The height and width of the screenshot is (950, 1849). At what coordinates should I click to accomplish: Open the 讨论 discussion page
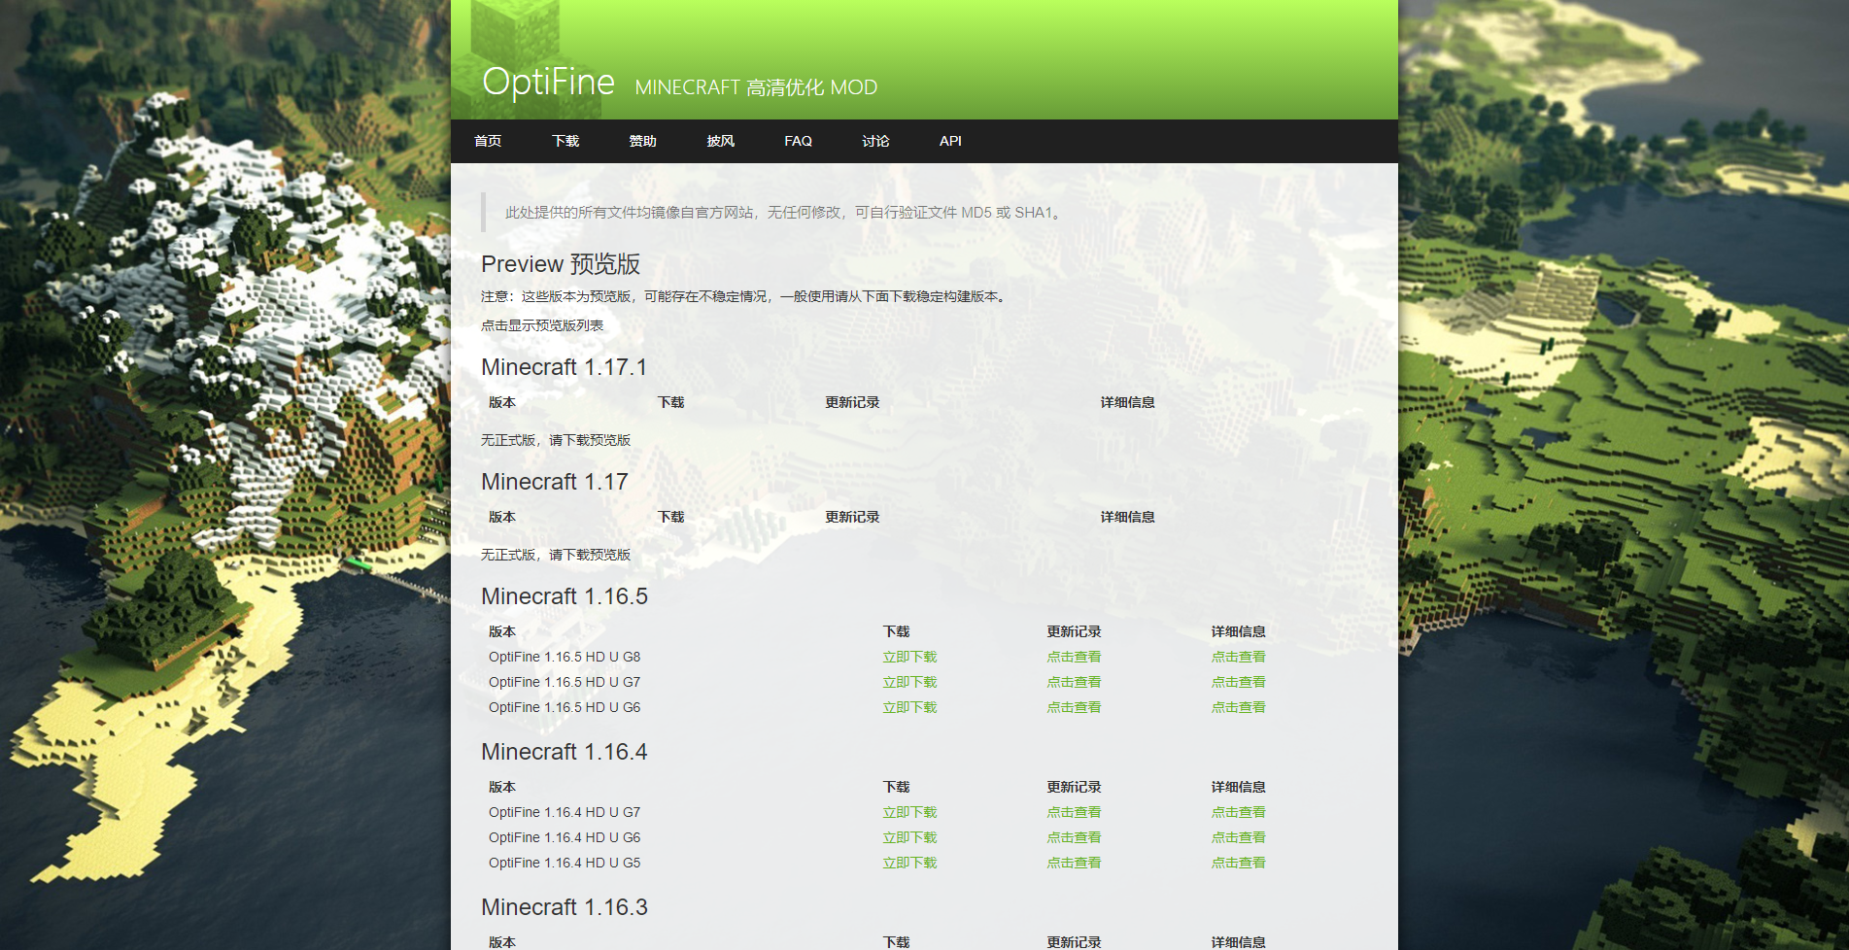tap(875, 141)
